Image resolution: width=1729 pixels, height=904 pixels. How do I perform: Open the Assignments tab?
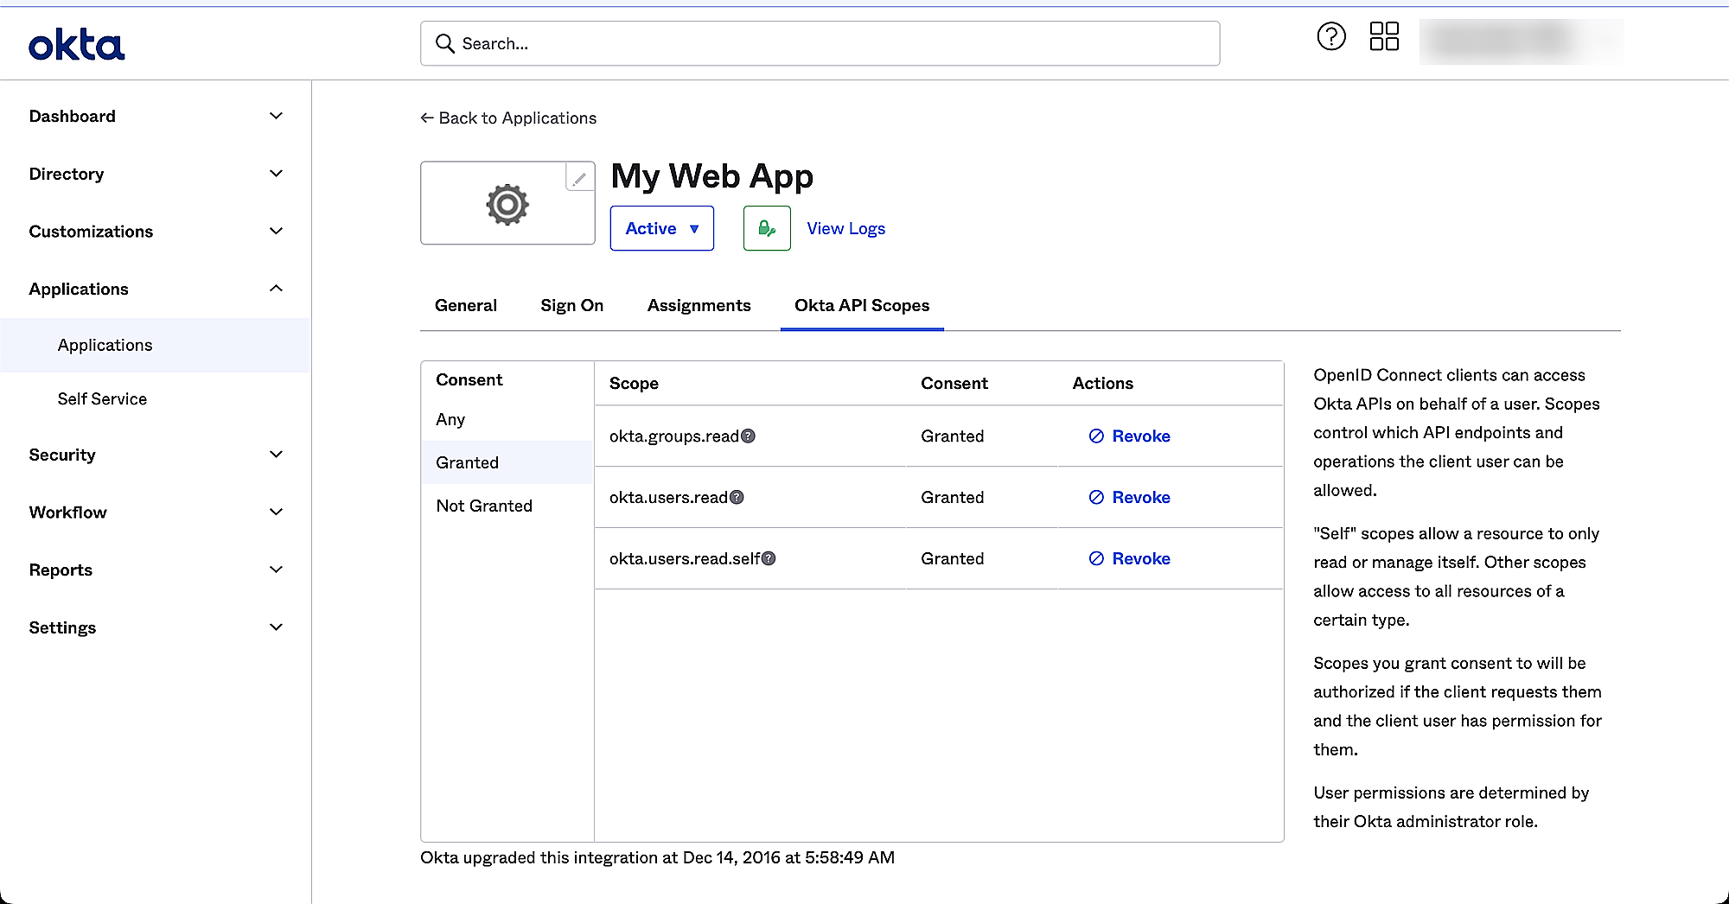[699, 305]
